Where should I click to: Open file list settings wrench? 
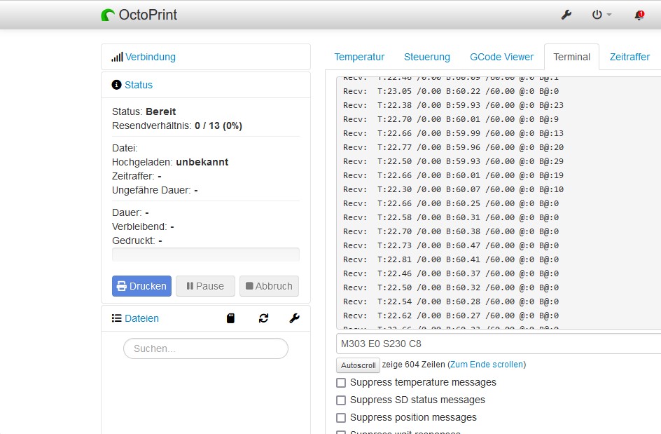click(x=294, y=318)
